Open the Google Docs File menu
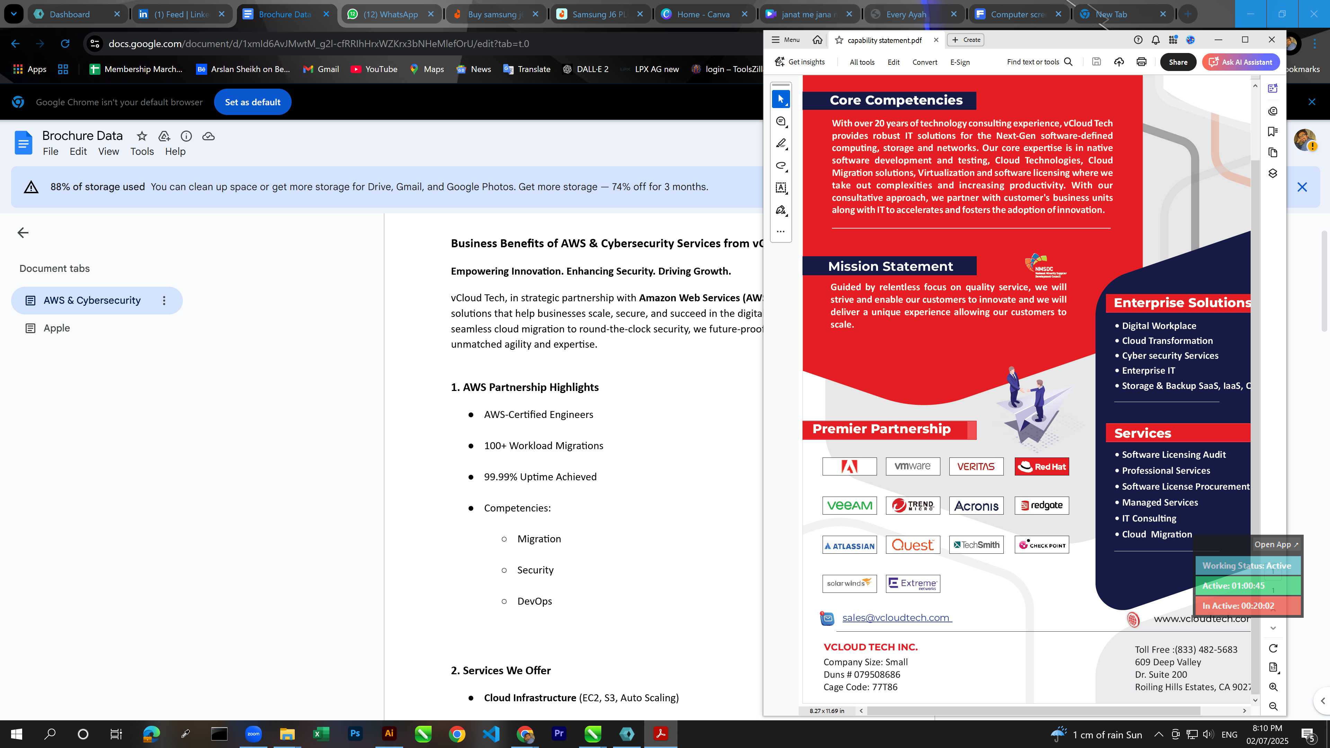This screenshot has width=1330, height=748. (x=51, y=152)
